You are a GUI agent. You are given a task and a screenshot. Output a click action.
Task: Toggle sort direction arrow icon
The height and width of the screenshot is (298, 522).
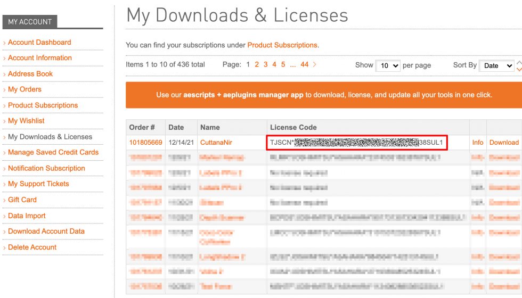[x=519, y=65]
